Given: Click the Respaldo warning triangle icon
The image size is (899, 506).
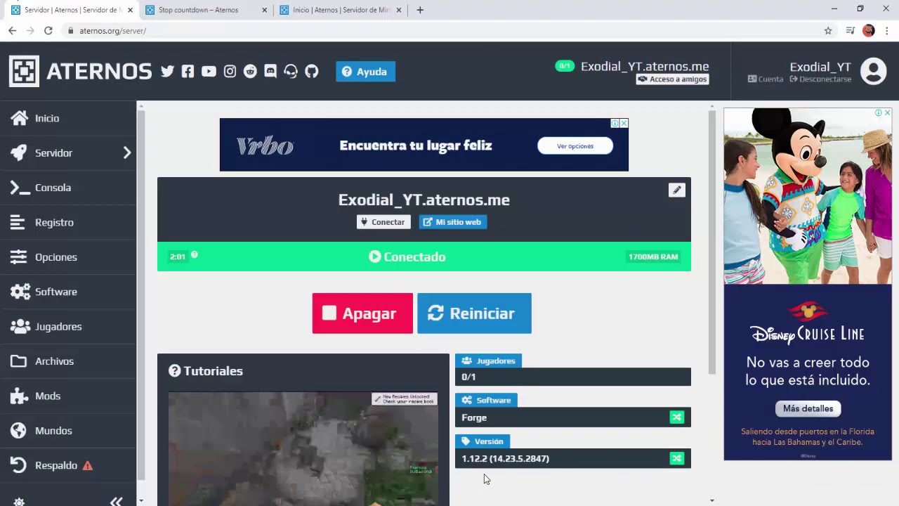Looking at the screenshot, I should coord(88,465).
